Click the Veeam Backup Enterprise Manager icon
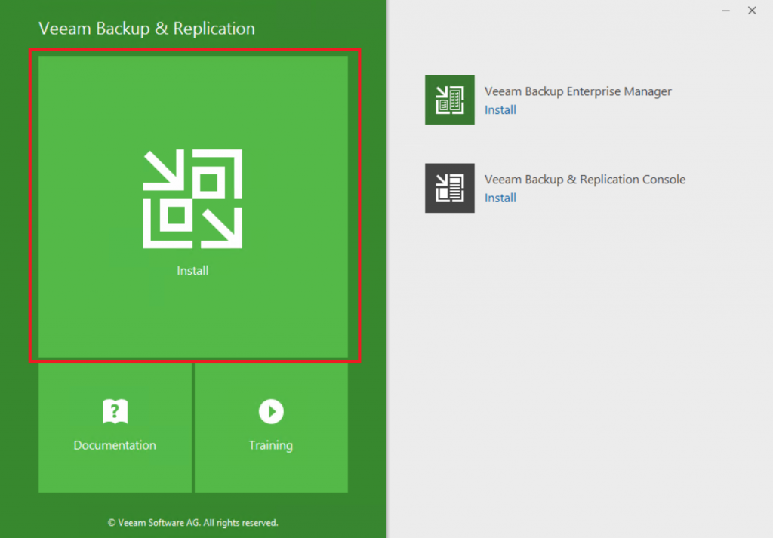This screenshot has height=538, width=773. (450, 100)
